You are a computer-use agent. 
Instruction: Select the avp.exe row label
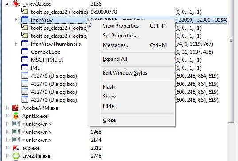click(x=31, y=148)
